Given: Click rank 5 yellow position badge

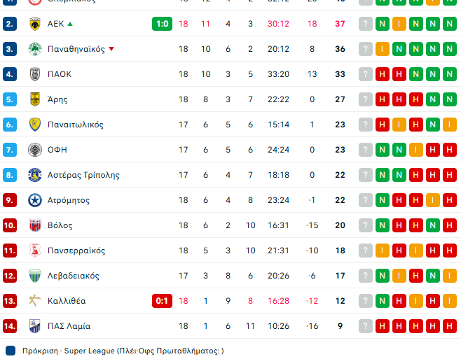Looking at the screenshot, I should point(10,99).
